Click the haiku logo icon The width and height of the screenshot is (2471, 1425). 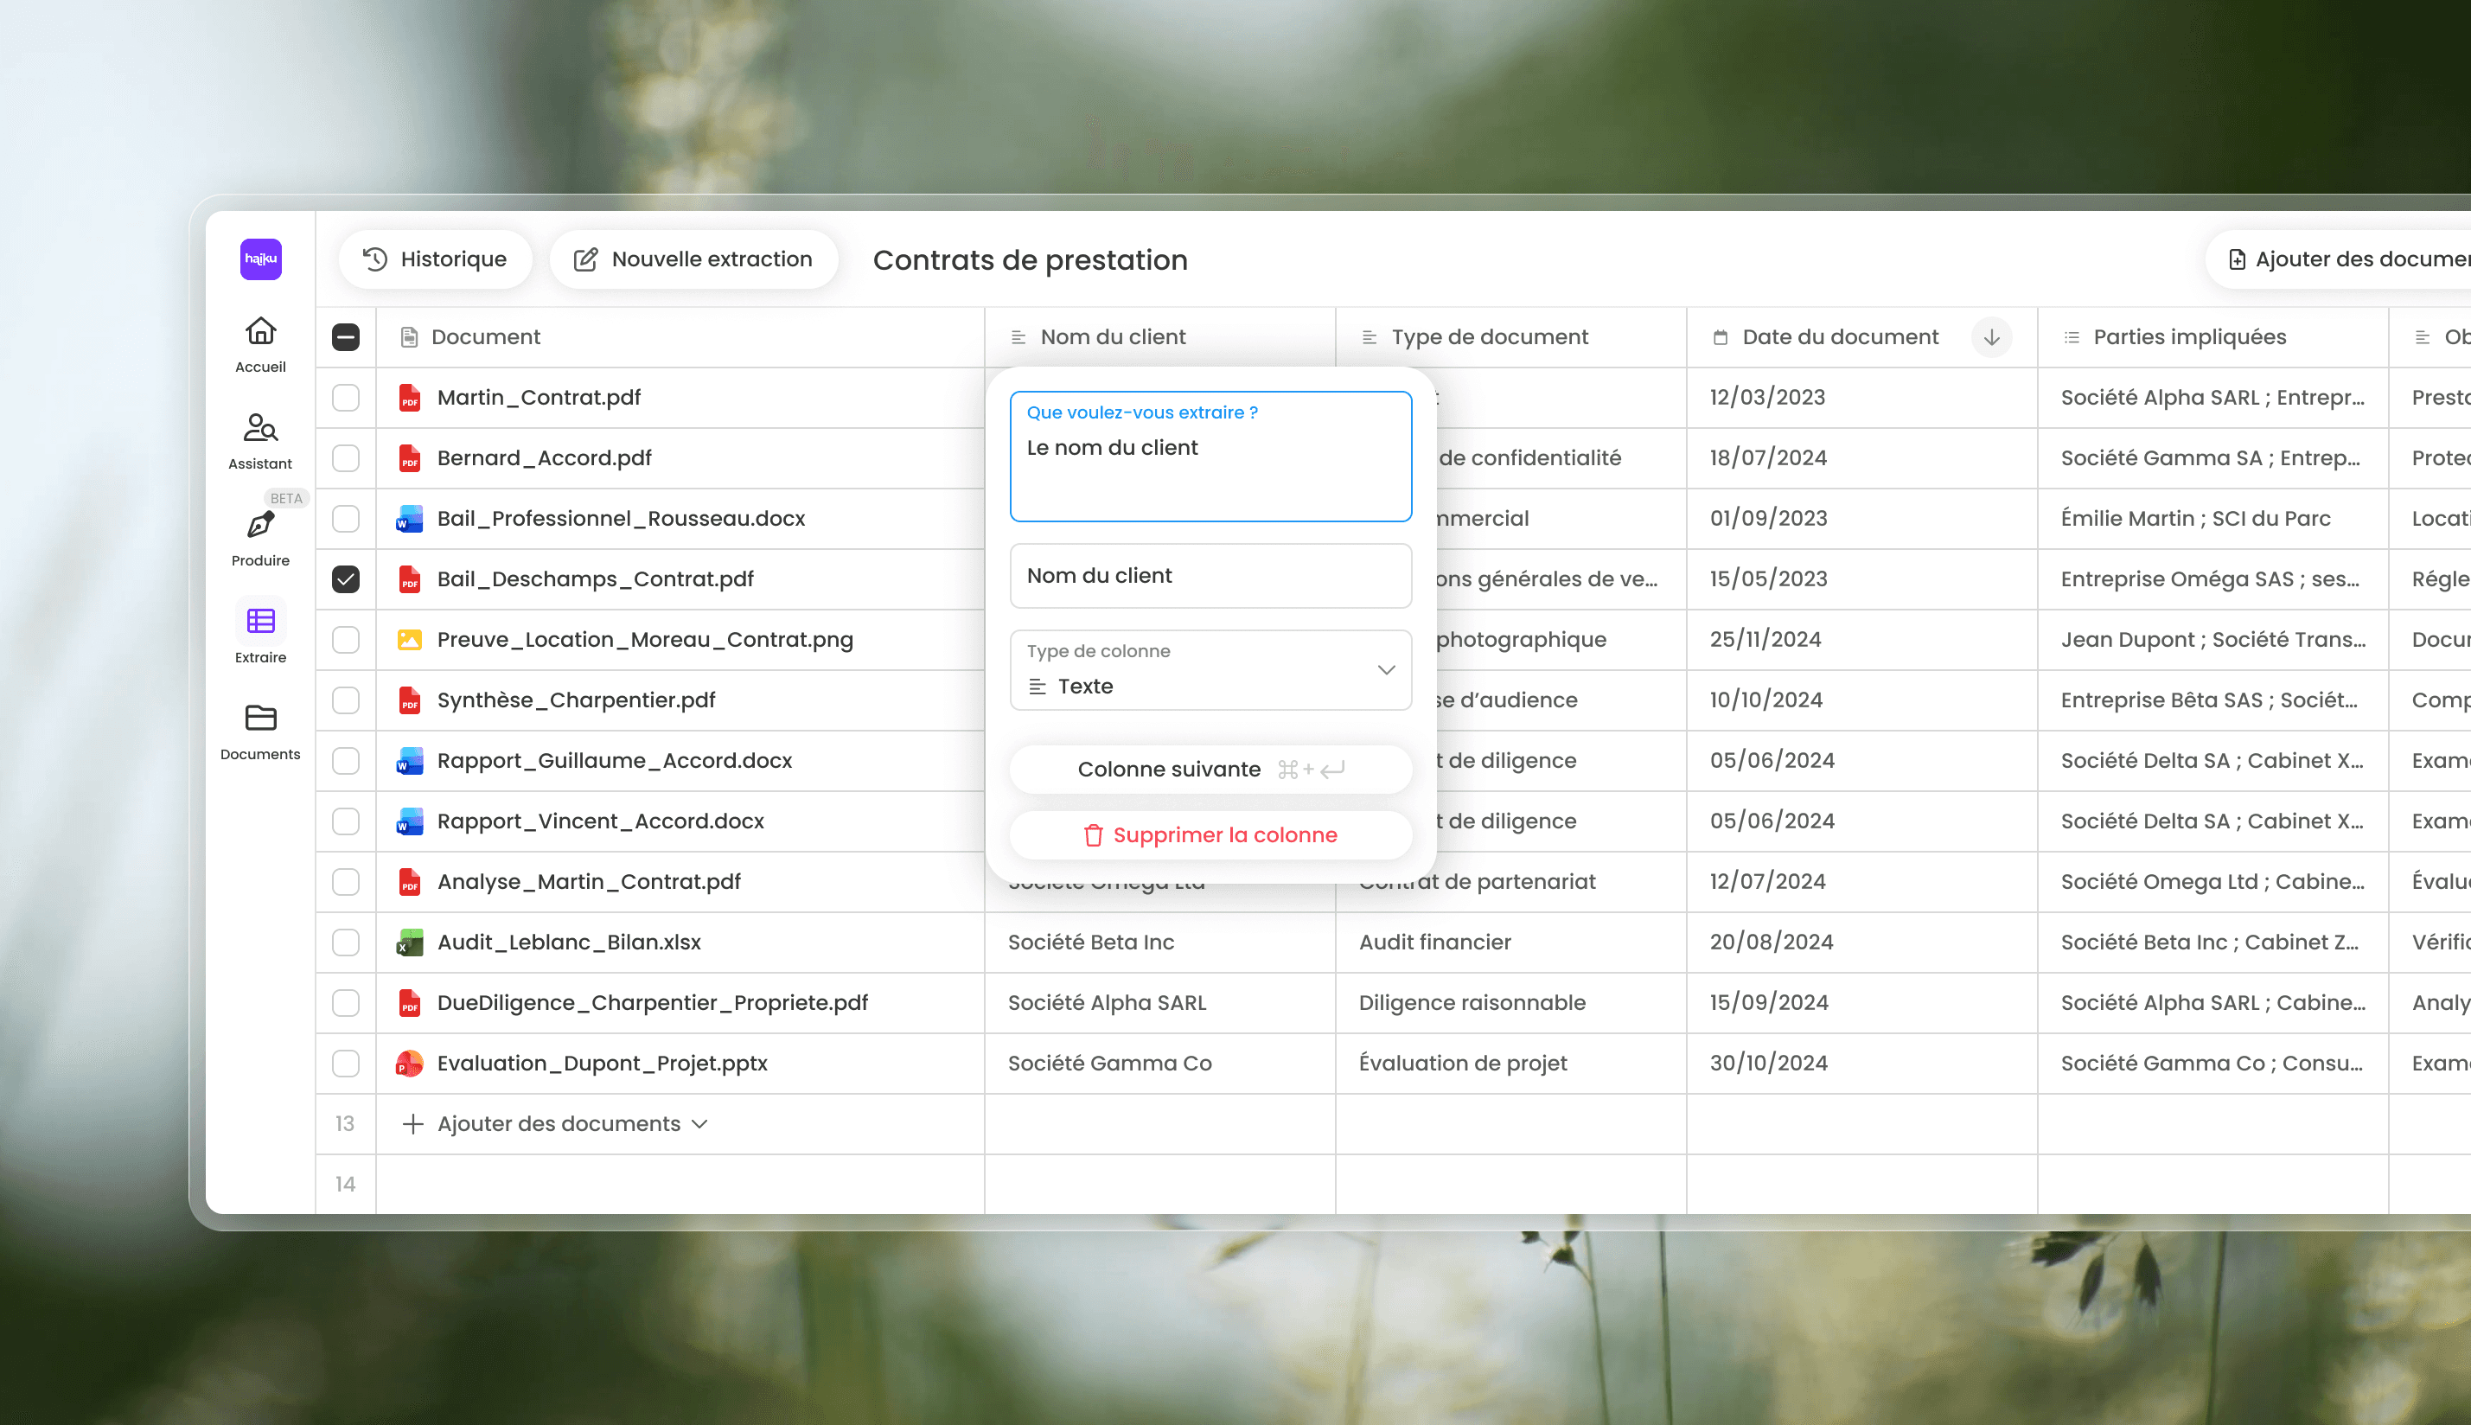(260, 259)
